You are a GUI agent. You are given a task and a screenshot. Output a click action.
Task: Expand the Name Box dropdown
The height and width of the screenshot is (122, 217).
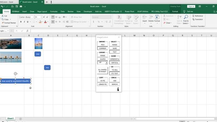[x=8, y=31]
